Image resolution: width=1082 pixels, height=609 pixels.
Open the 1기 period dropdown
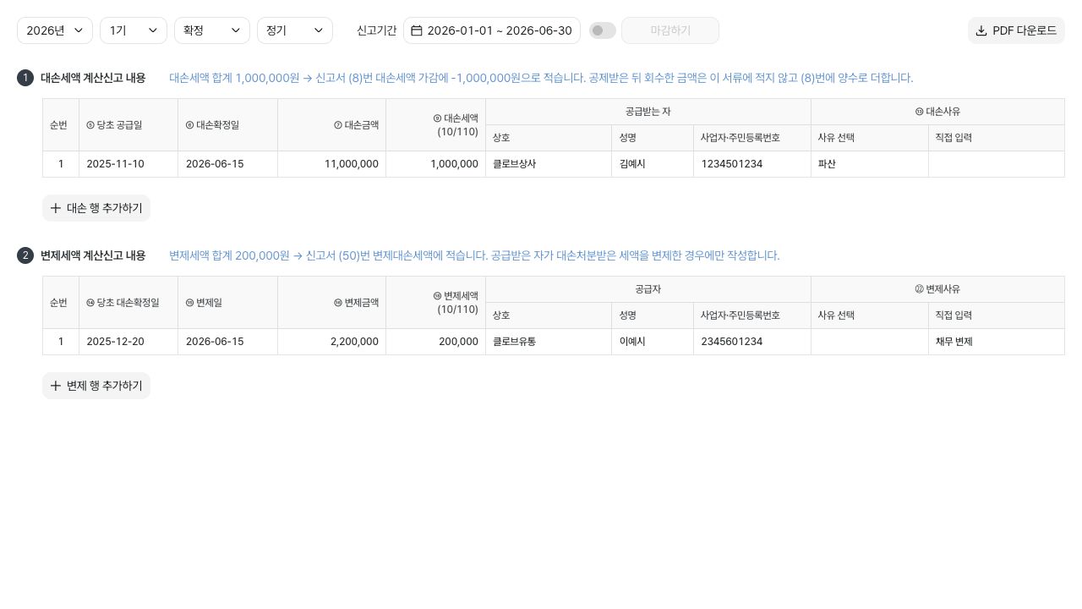tap(134, 30)
